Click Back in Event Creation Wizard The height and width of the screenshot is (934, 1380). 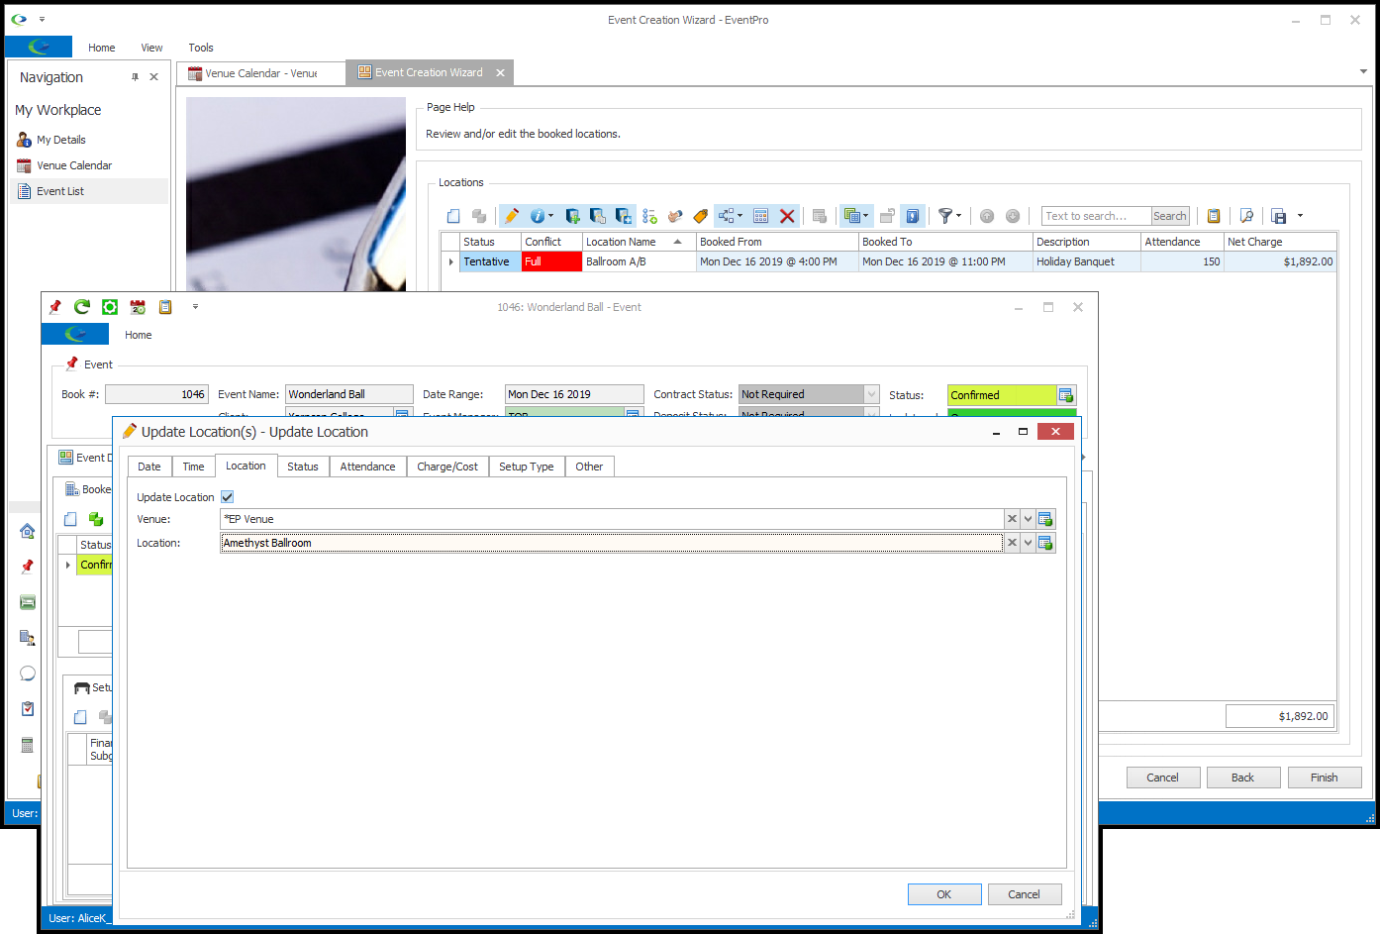pyautogui.click(x=1243, y=778)
